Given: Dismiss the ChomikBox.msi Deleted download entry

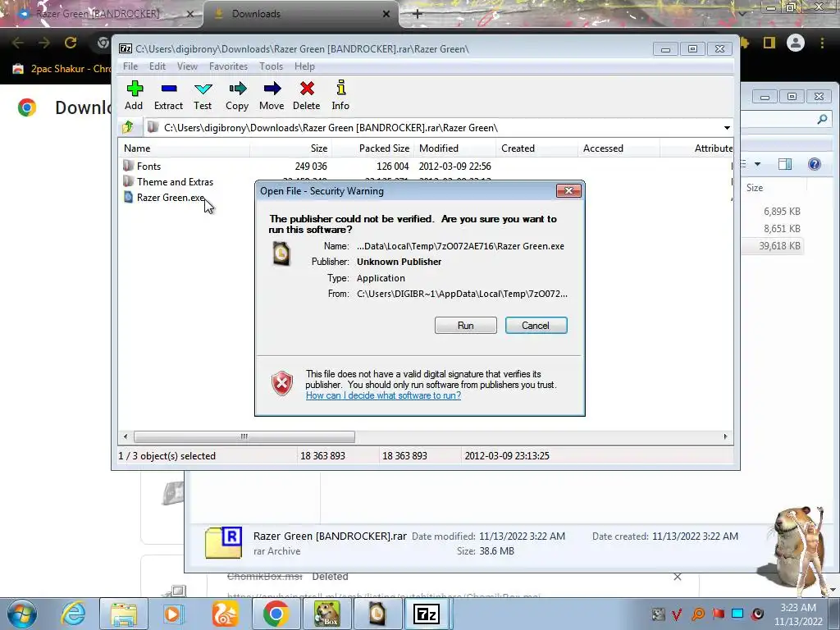Looking at the screenshot, I should pyautogui.click(x=677, y=577).
